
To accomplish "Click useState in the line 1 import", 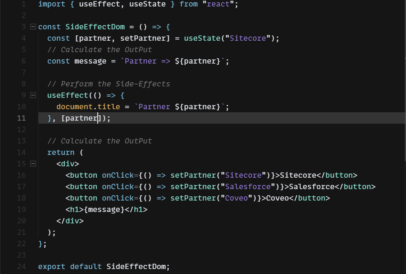I will (x=147, y=4).
